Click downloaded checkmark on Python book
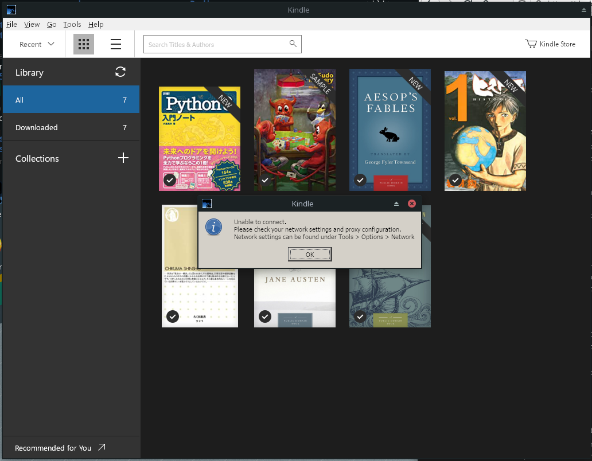The height and width of the screenshot is (461, 592). coord(170,180)
